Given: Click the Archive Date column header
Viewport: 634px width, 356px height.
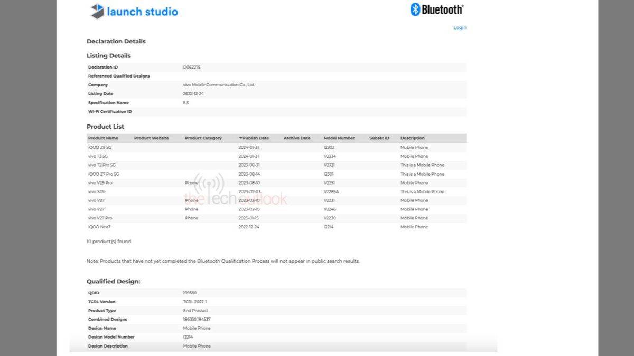Looking at the screenshot, I should click(x=297, y=138).
